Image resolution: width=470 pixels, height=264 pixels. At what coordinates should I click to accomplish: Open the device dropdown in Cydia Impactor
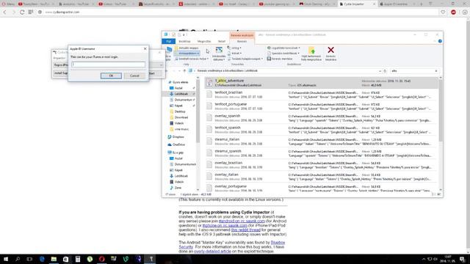(x=161, y=65)
